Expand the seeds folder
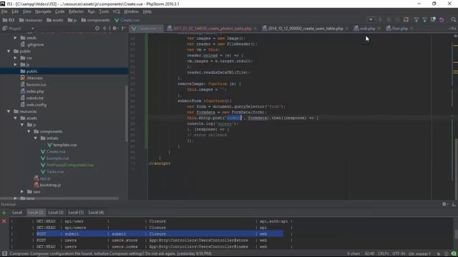The image size is (458, 257). click(x=15, y=38)
